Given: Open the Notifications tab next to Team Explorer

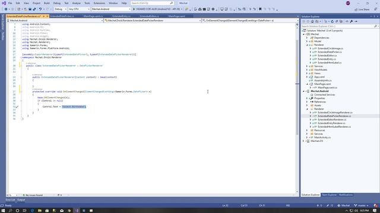Looking at the screenshot, I should [346, 195].
